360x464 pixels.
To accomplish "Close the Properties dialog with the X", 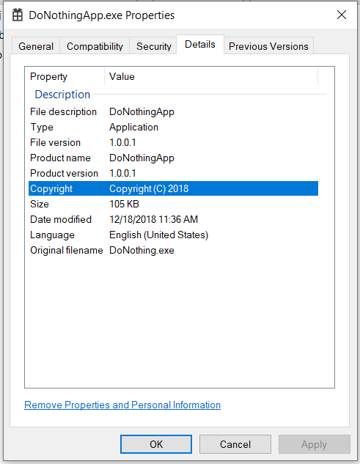I will point(342,15).
